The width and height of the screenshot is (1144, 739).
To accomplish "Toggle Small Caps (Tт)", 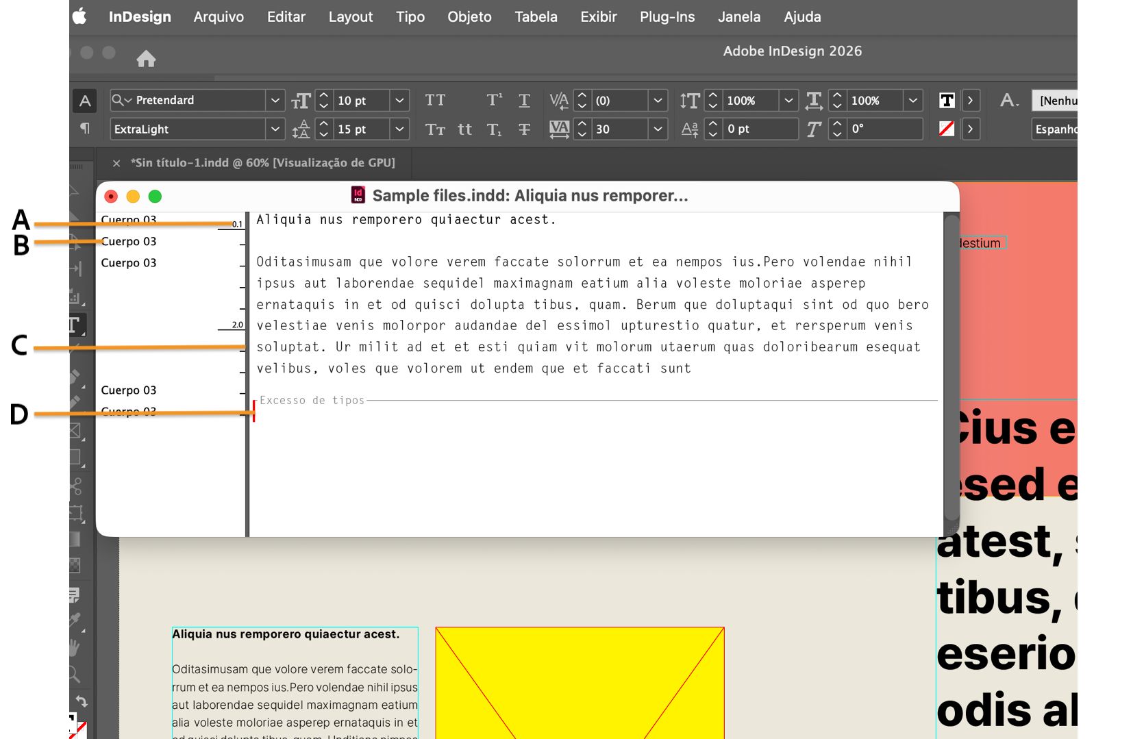I will point(435,129).
